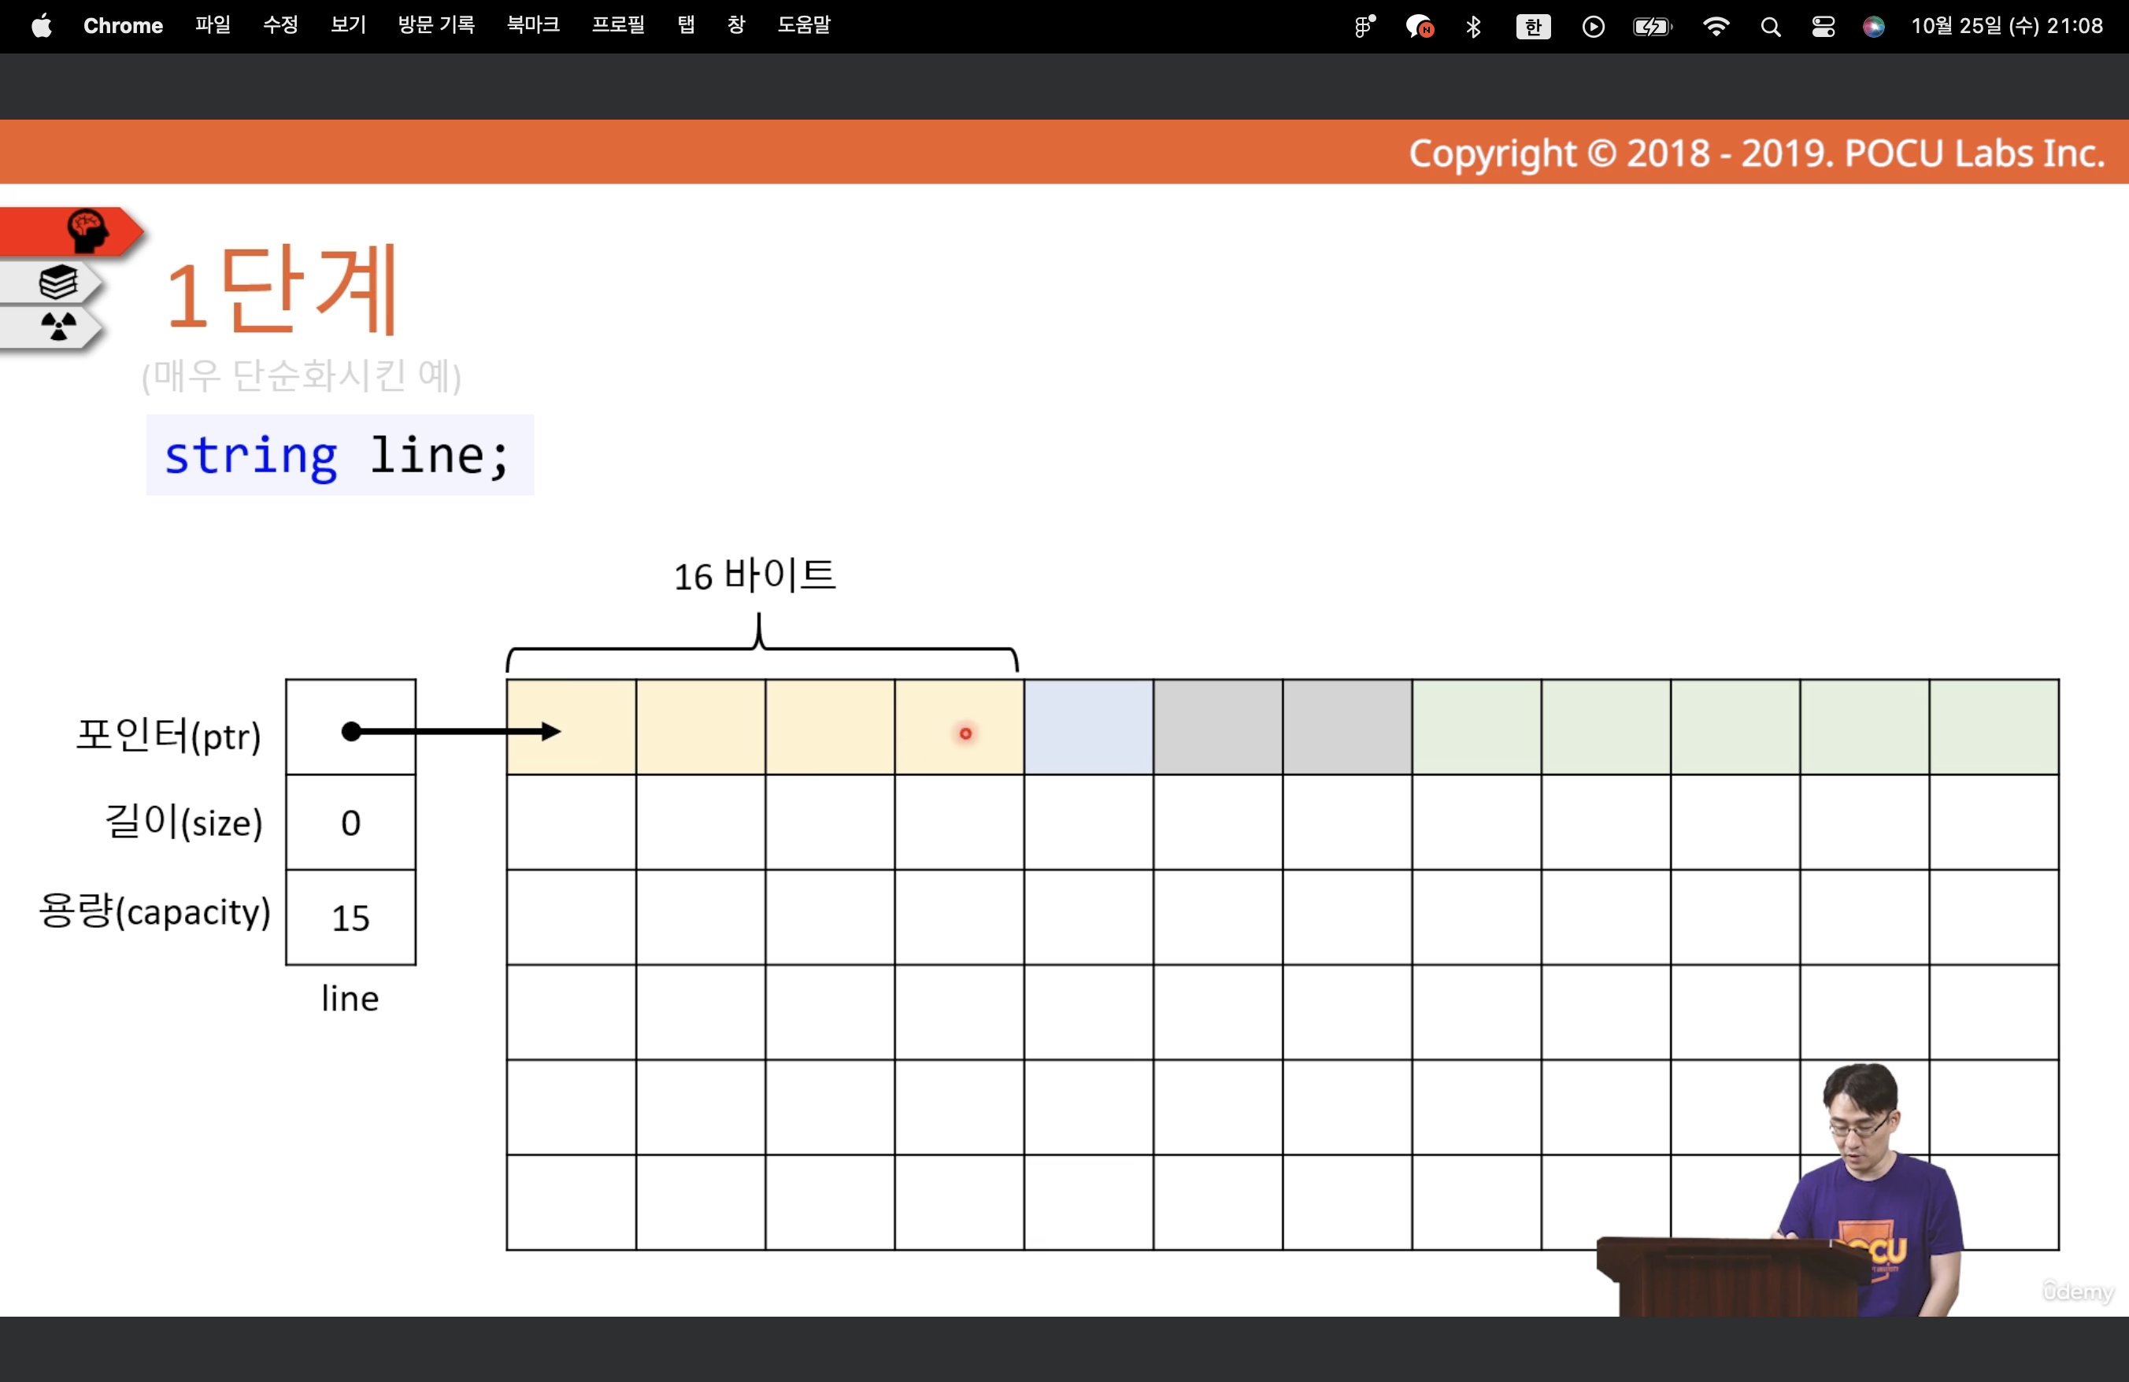This screenshot has height=1382, width=2129.
Task: Open the 도움말 menu
Action: pos(803,26)
